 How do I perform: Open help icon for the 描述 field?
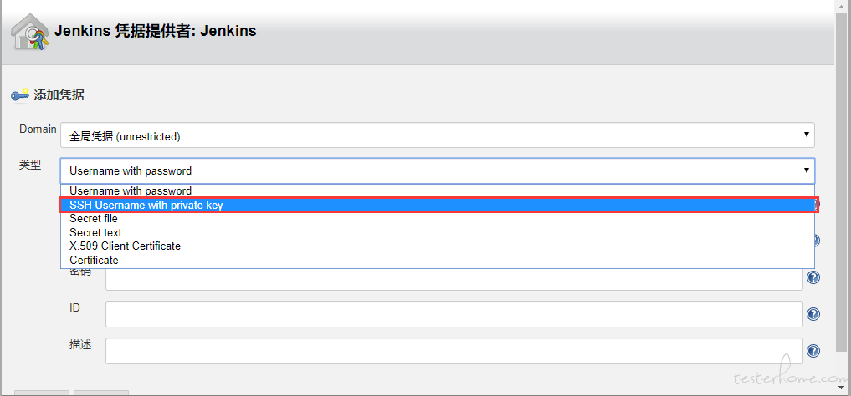pyautogui.click(x=813, y=351)
